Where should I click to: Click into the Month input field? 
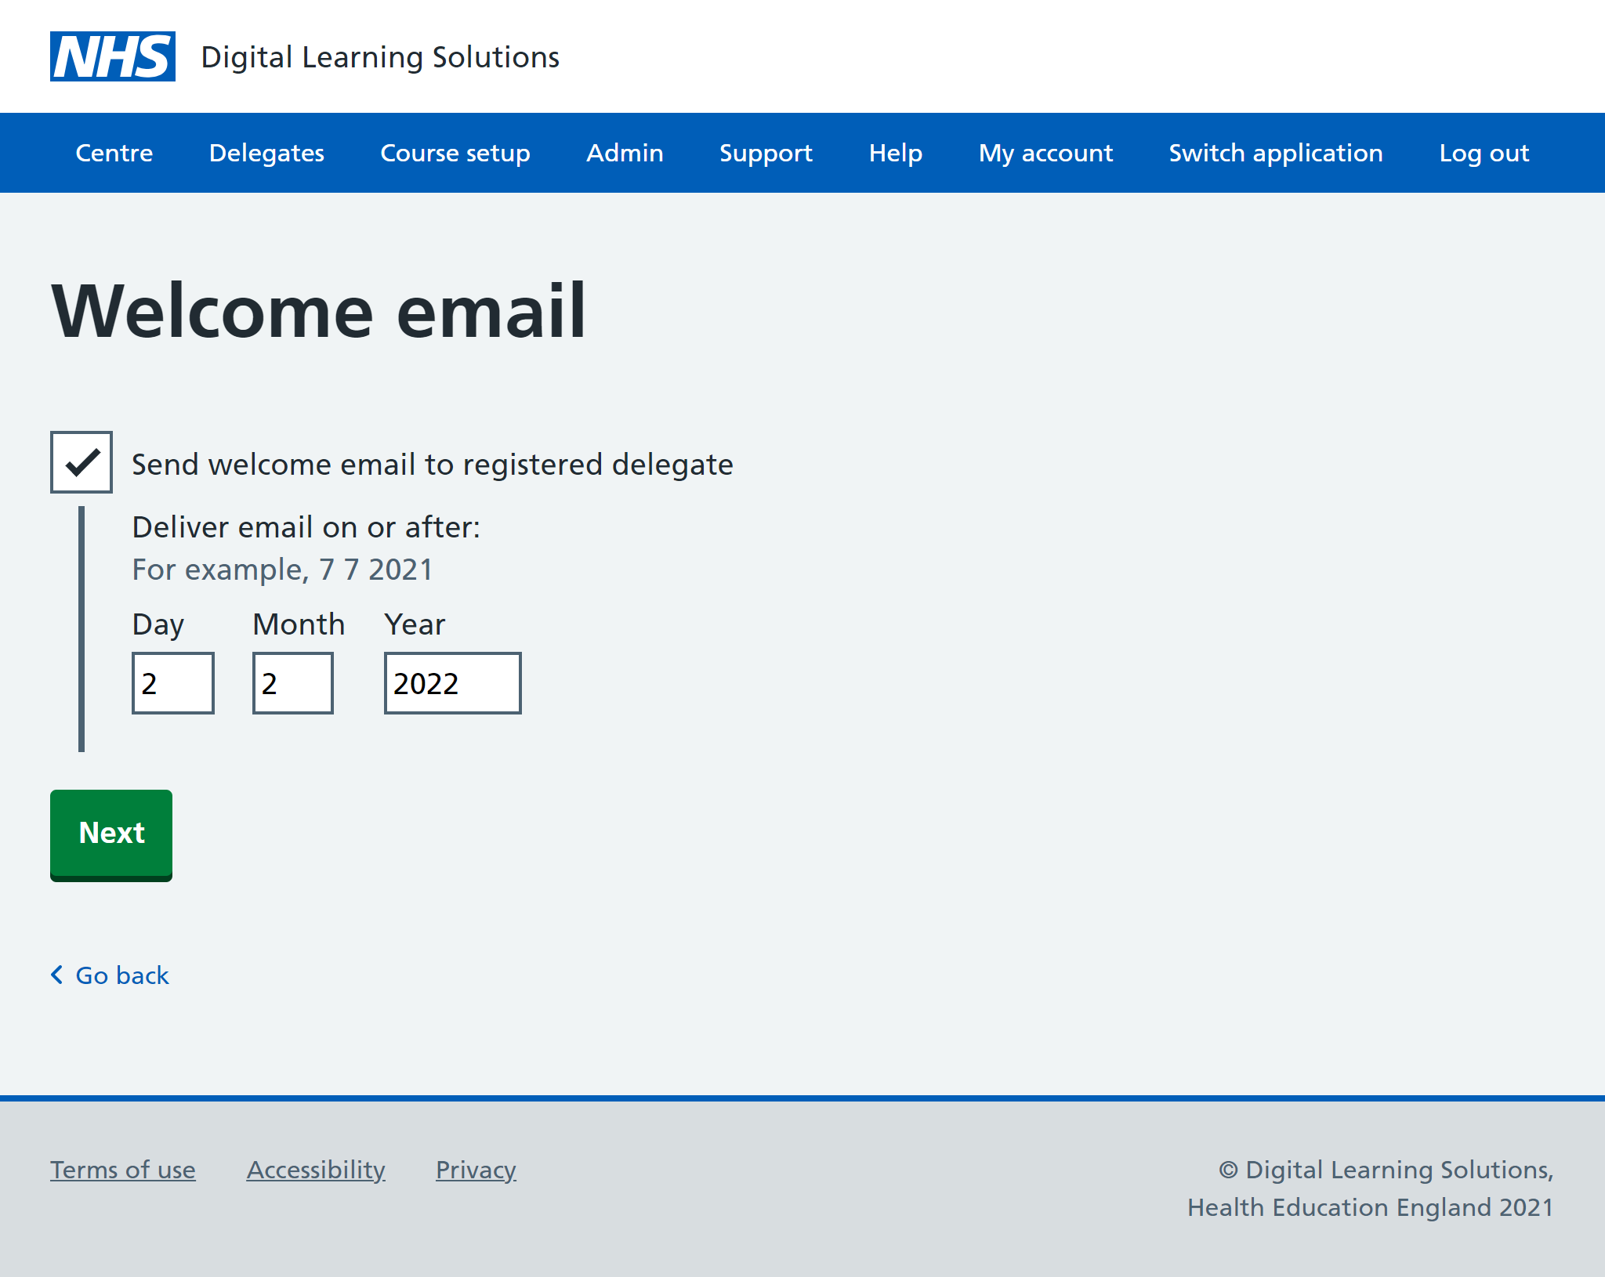[x=292, y=683]
